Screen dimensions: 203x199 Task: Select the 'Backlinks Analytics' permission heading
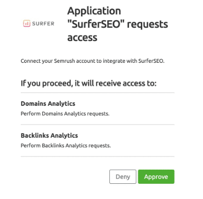pos(49,135)
